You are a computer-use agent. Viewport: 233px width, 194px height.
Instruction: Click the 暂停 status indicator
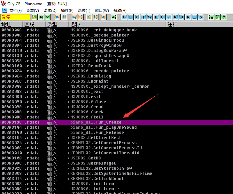pos(15,17)
